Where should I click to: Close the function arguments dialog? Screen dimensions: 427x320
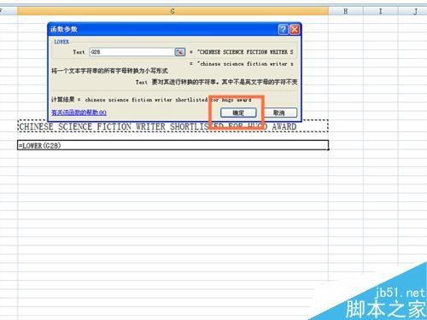(x=295, y=29)
